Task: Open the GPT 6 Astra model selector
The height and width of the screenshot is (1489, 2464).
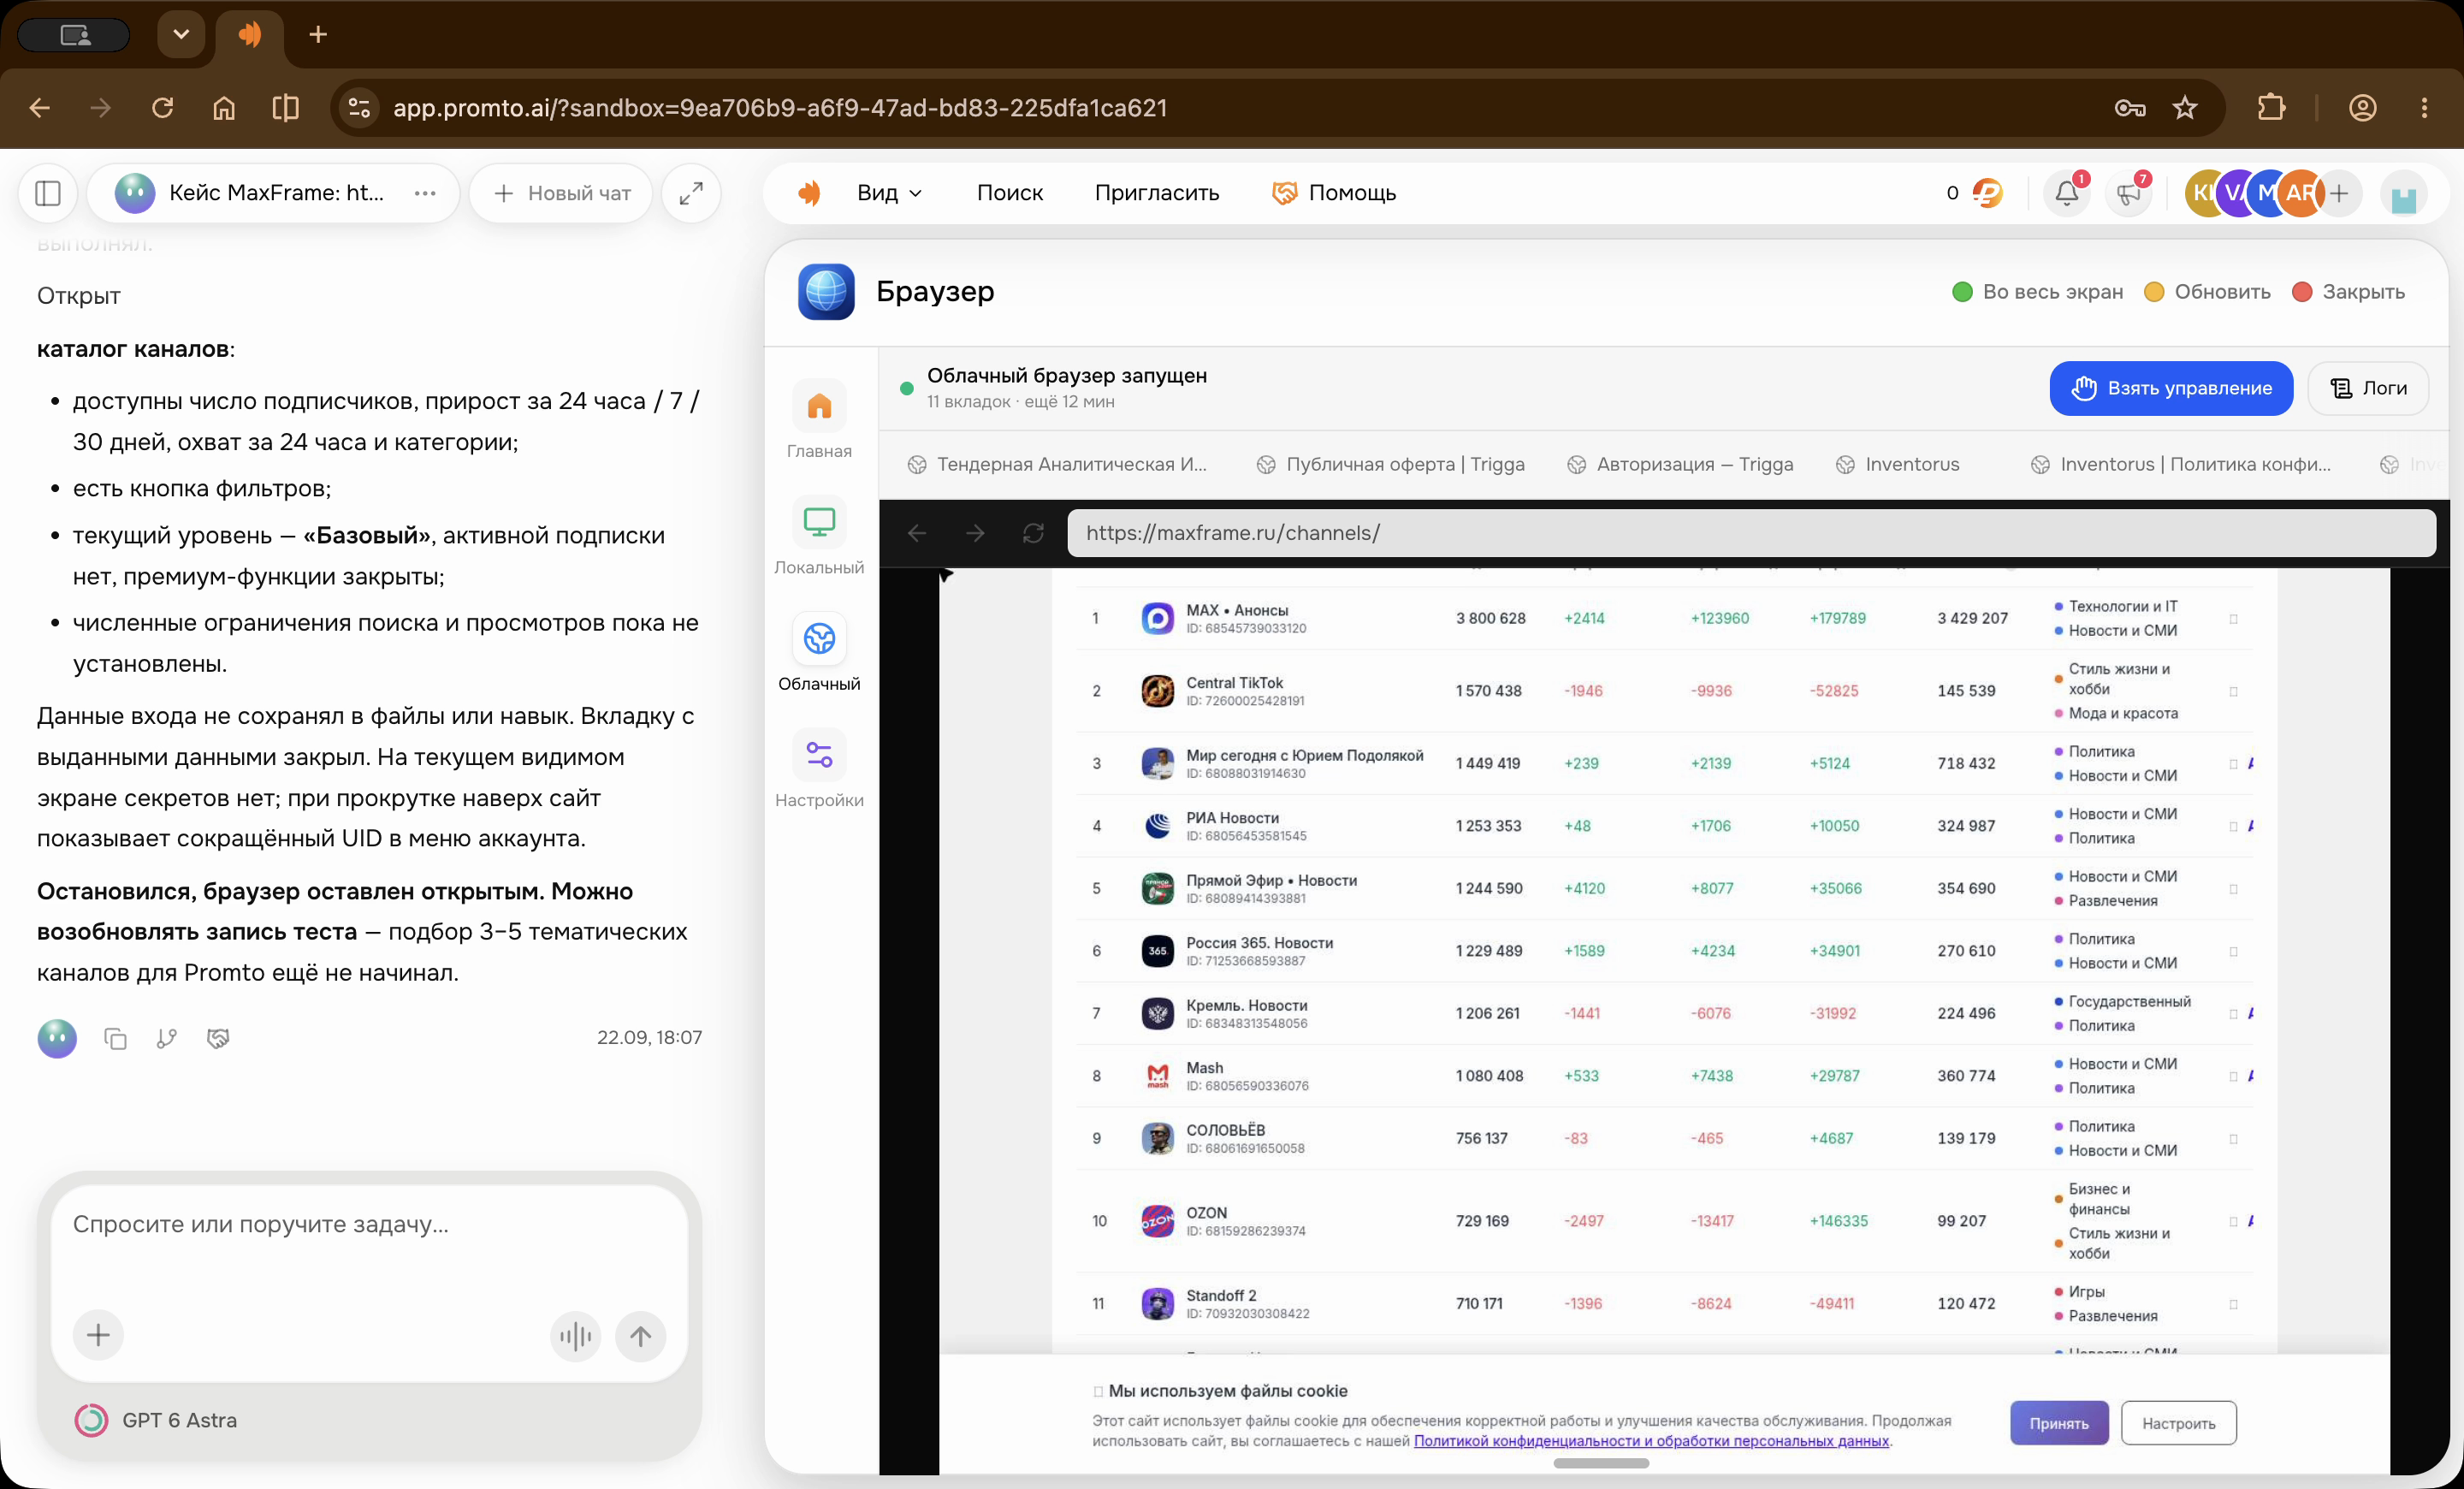Action: [x=157, y=1420]
